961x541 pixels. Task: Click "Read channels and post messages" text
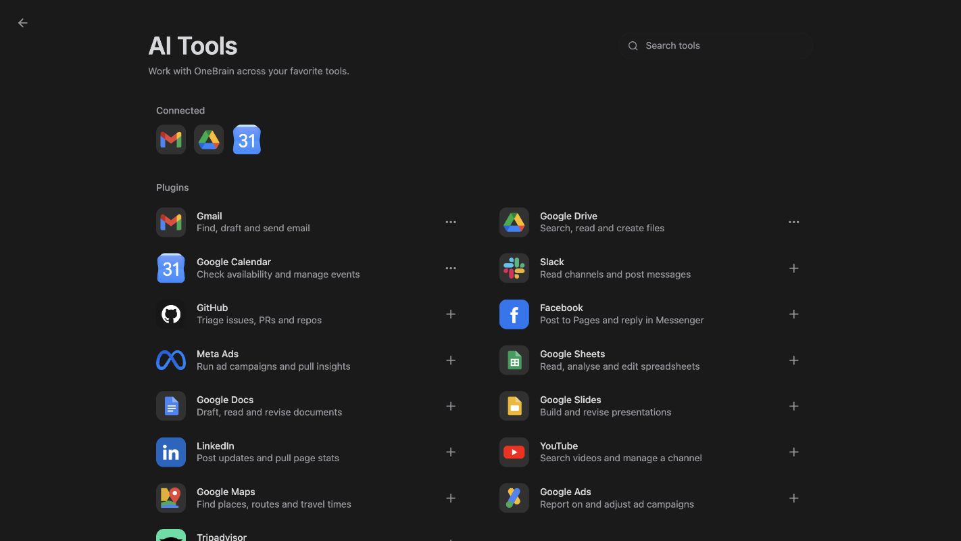click(615, 274)
